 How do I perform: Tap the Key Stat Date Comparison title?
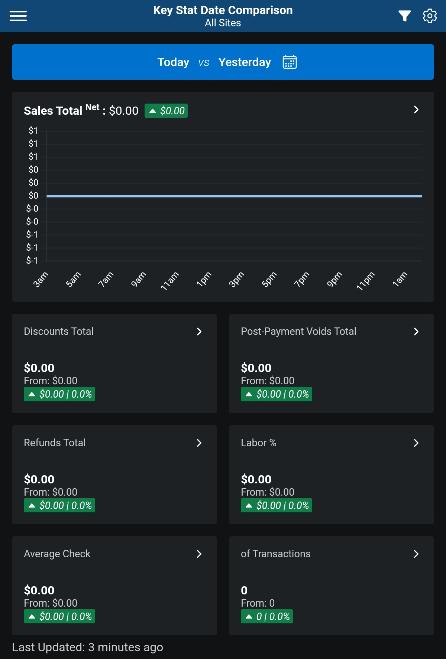[x=223, y=10]
